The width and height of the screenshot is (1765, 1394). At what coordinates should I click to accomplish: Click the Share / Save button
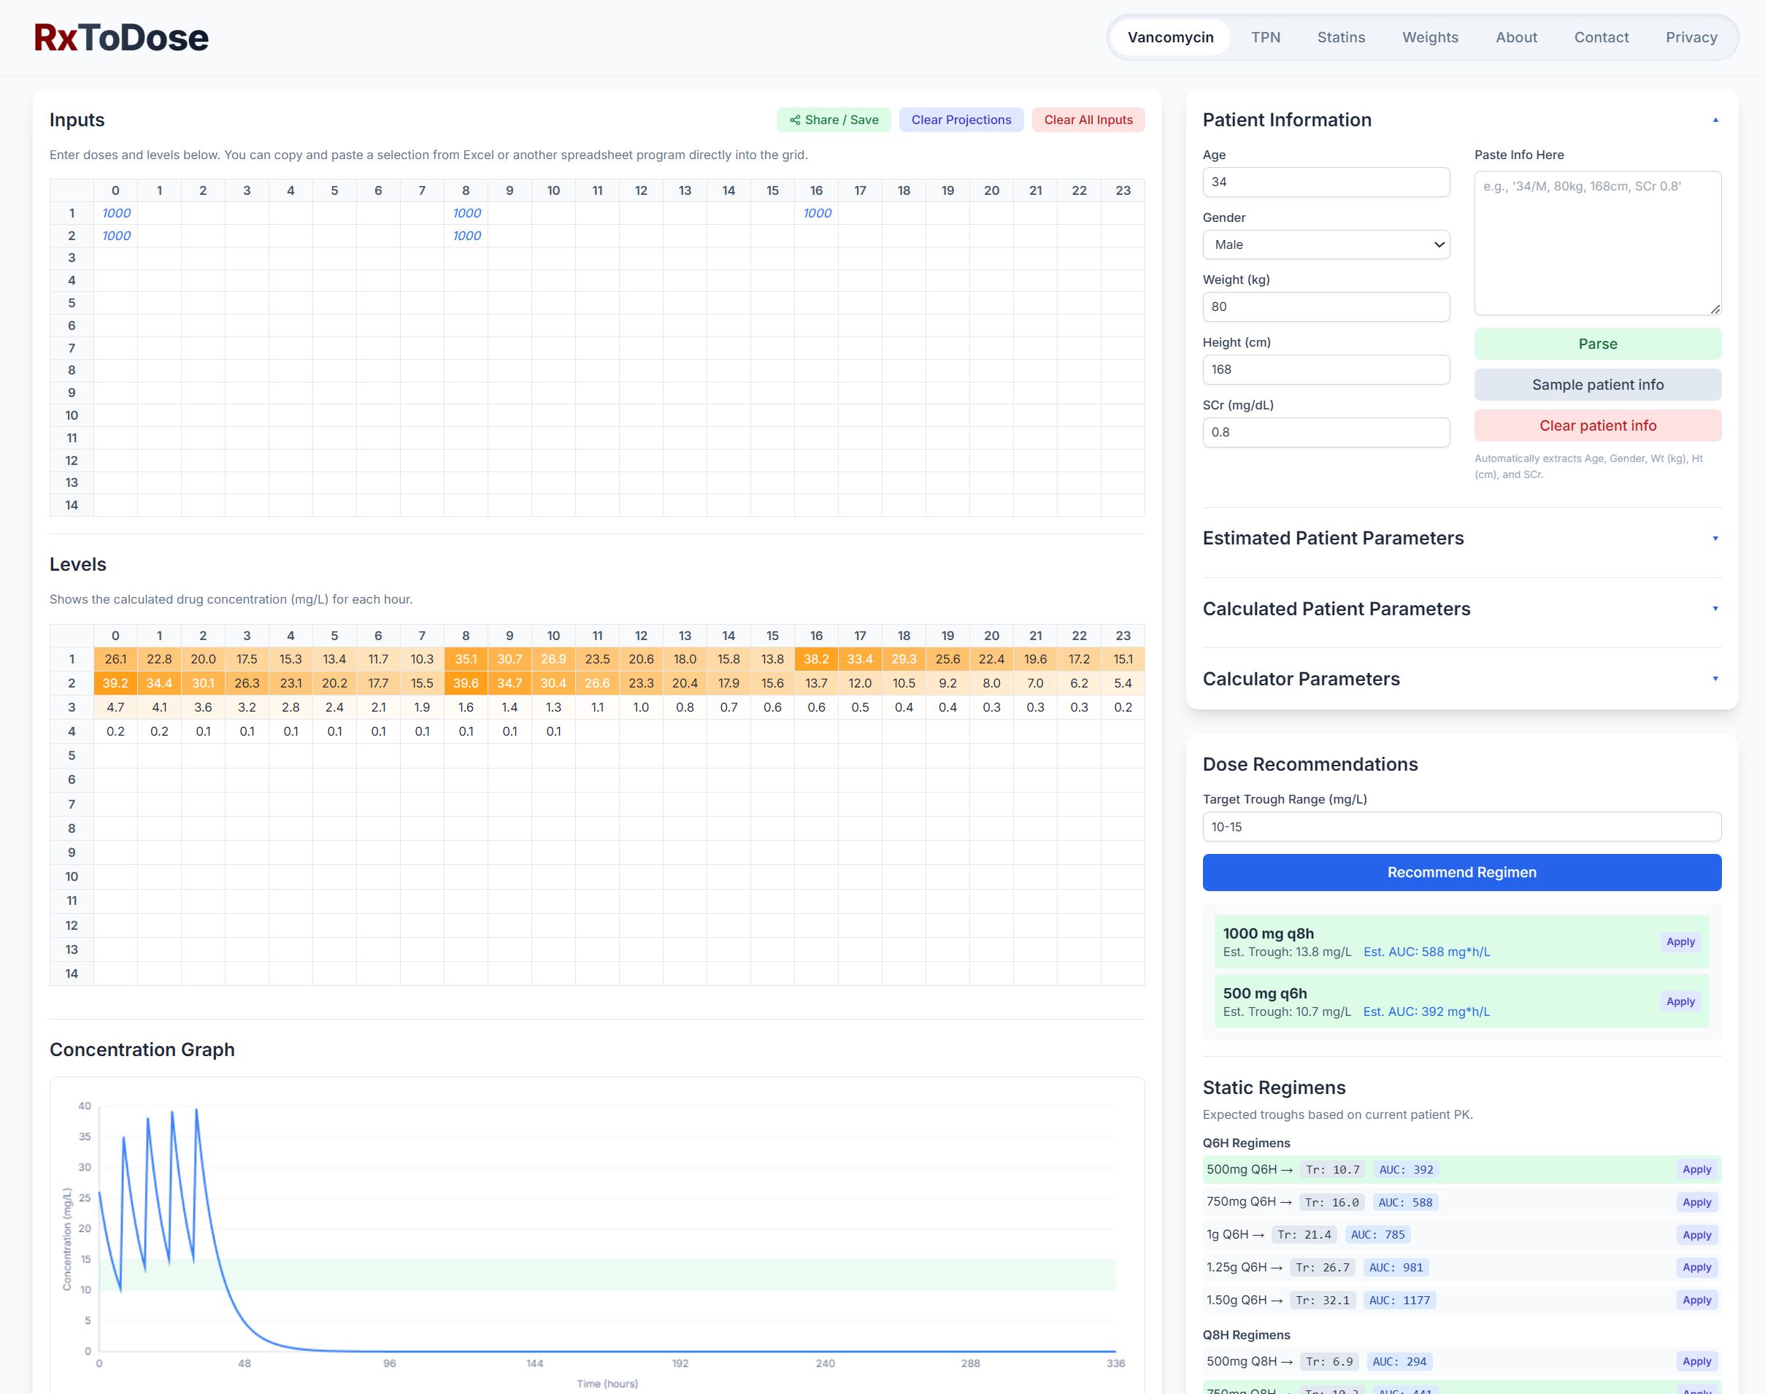pos(833,120)
